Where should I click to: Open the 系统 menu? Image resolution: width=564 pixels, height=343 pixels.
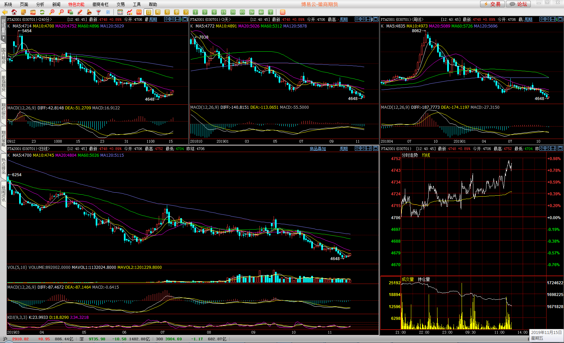point(8,4)
